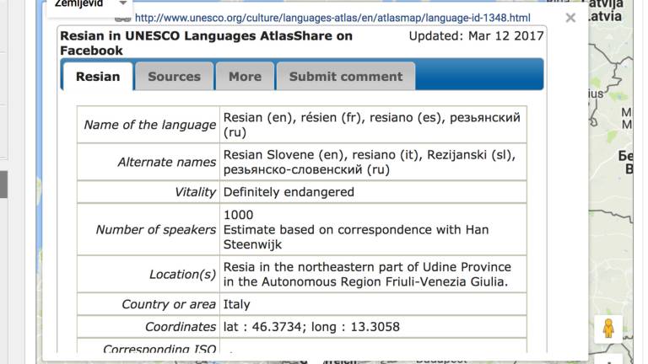Click the Name of the language label
This screenshot has width=648, height=364.
click(x=149, y=125)
